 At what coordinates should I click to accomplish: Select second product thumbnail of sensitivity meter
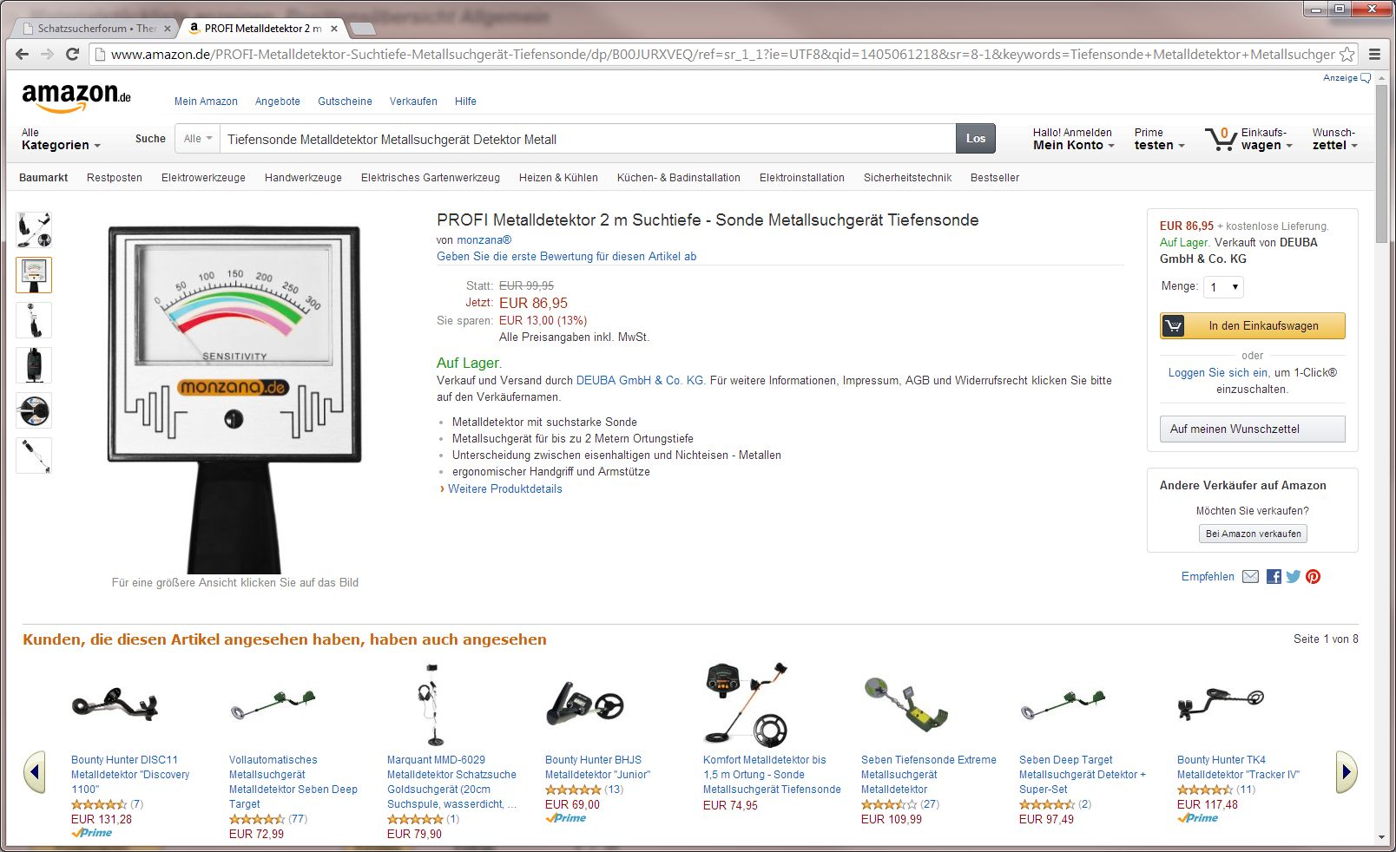click(x=34, y=275)
